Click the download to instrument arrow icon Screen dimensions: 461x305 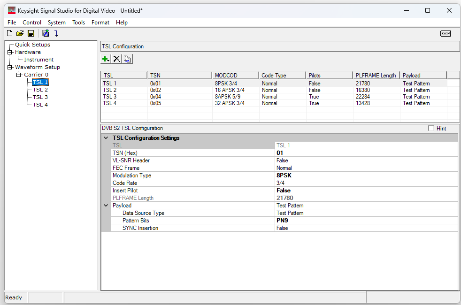[x=56, y=33]
